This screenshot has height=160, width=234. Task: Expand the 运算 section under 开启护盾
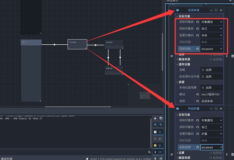(x=199, y=153)
